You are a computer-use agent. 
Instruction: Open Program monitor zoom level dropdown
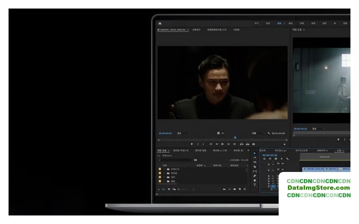[318, 129]
